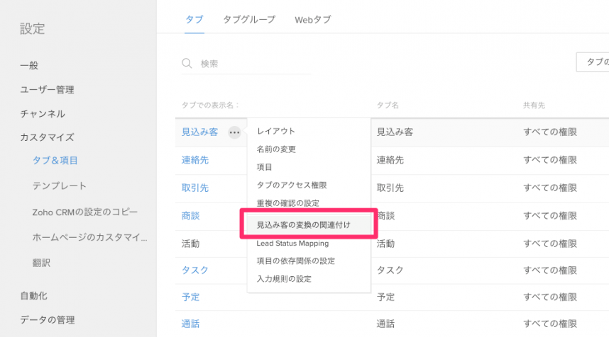Click the タスク link in list
Viewport: 609px width, 337px height.
(x=195, y=270)
